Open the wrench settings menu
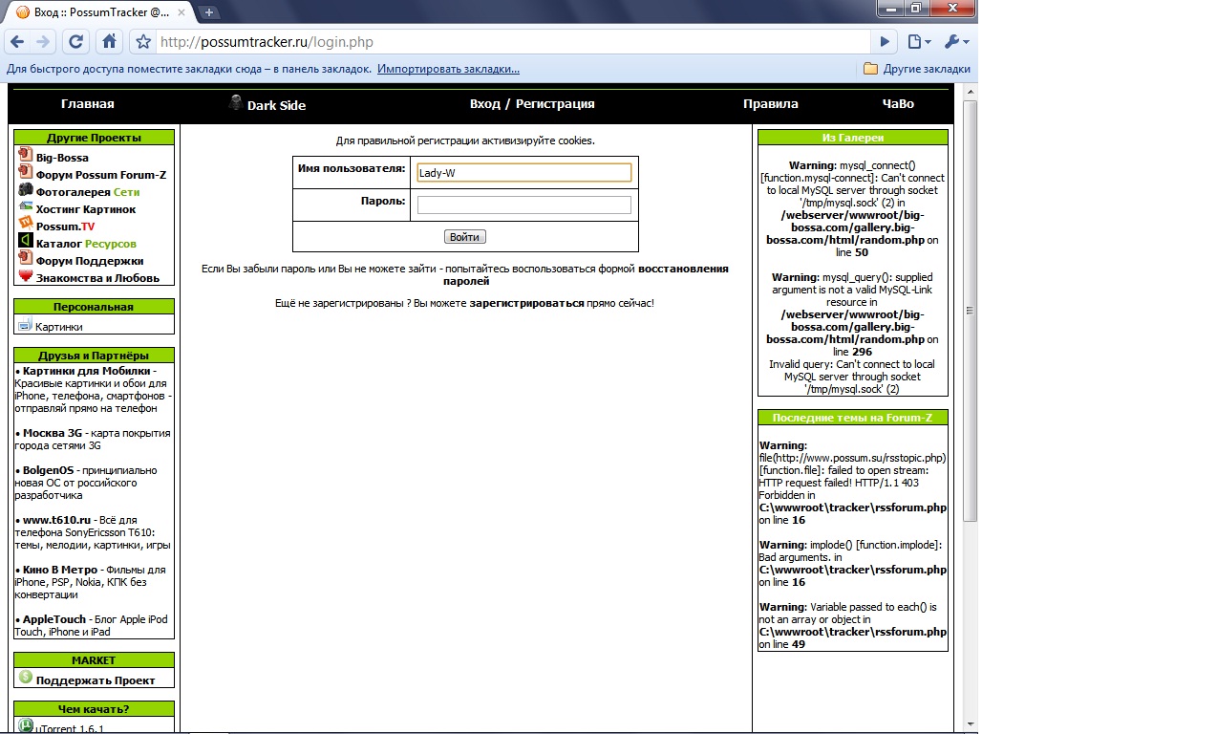Image resolution: width=1217 pixels, height=734 pixels. 956,42
